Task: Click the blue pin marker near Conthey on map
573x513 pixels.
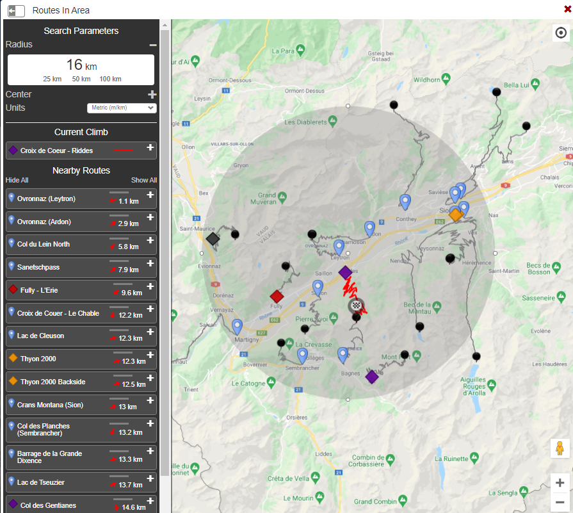Action: tap(405, 202)
